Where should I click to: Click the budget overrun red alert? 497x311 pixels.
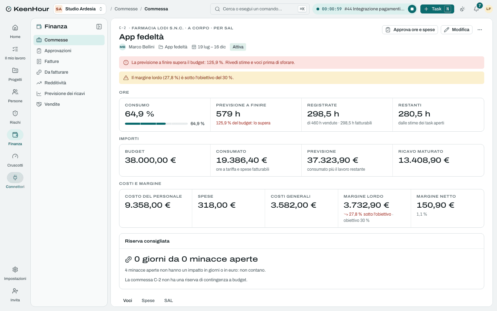[x=302, y=63]
